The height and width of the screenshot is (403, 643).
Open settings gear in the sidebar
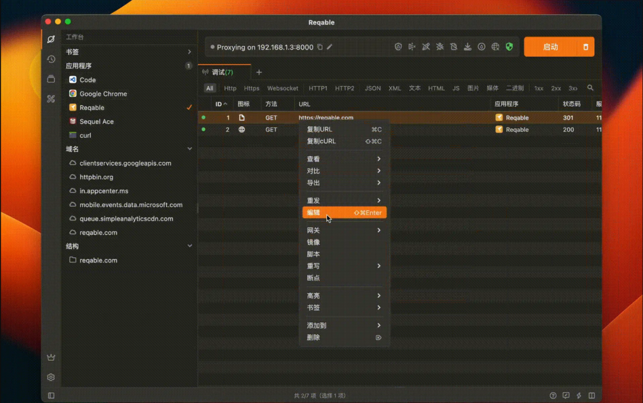[51, 377]
